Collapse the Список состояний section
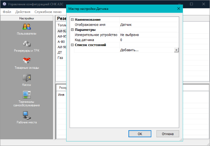Screen dimensions: 210x146 coord(72,45)
